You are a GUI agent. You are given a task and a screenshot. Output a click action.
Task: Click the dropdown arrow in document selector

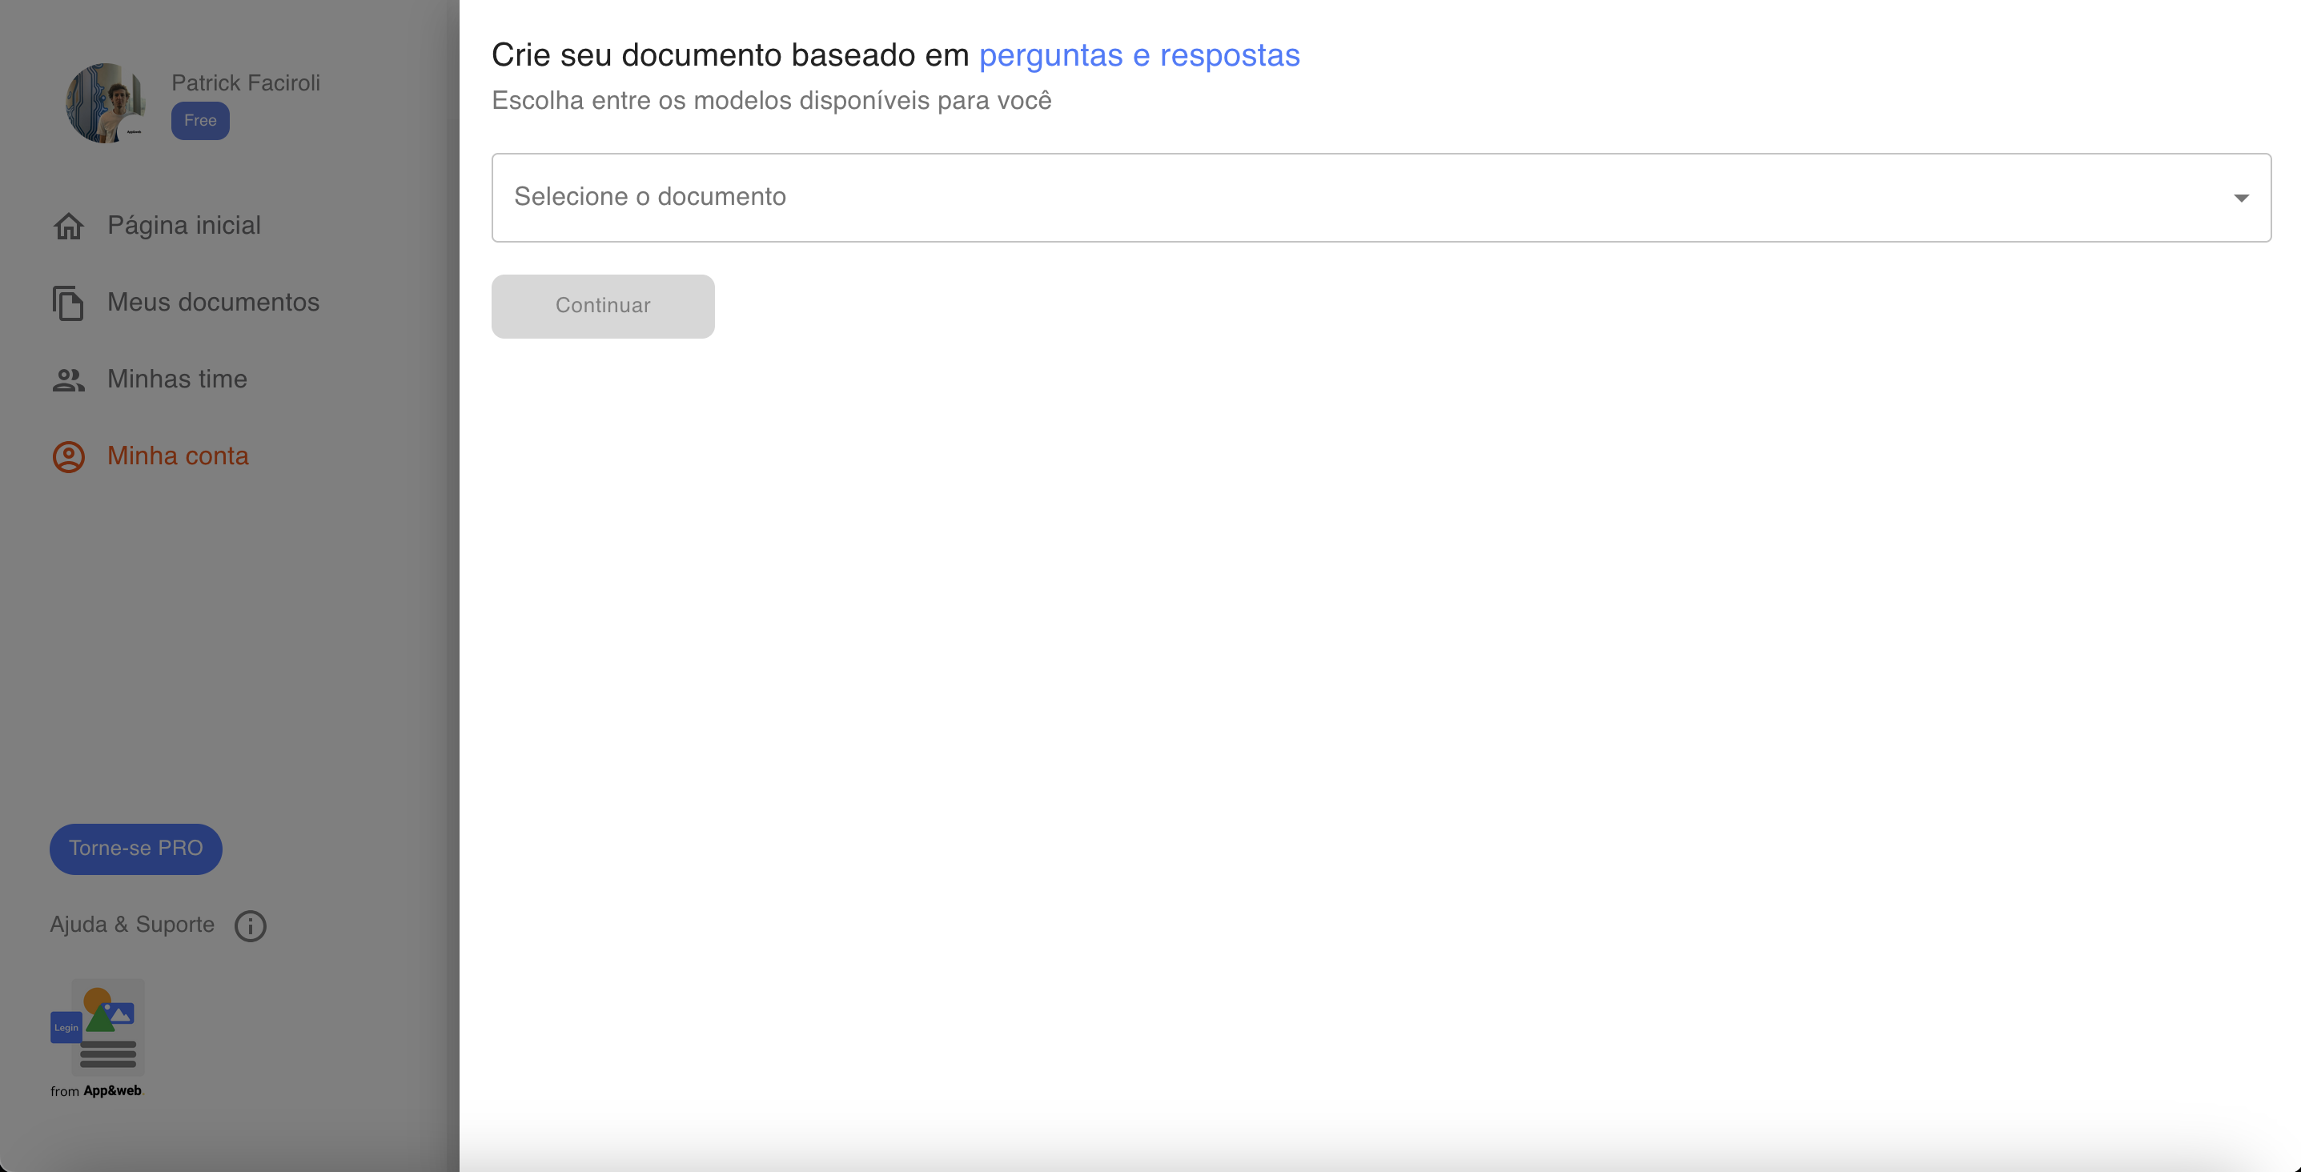coord(2240,199)
